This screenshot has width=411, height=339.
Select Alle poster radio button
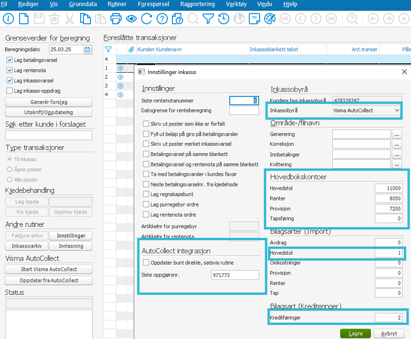tap(10, 179)
